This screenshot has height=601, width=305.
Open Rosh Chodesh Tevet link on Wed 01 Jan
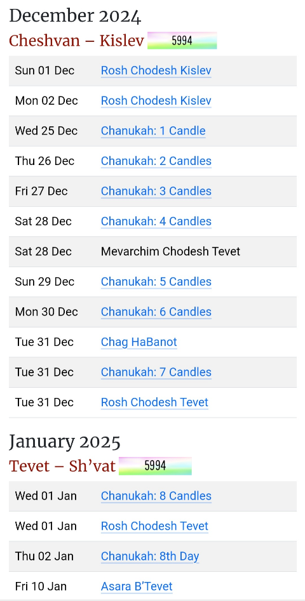click(154, 526)
